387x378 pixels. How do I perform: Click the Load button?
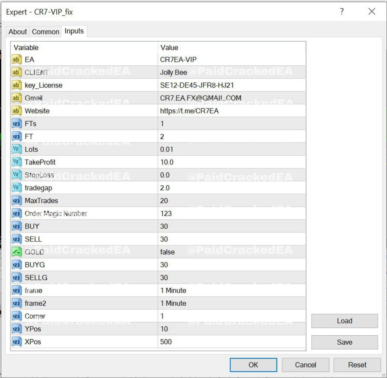click(x=344, y=321)
